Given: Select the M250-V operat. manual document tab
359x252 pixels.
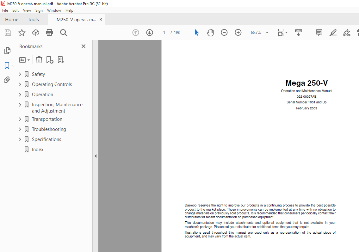Looking at the screenshot, I should click(76, 20).
